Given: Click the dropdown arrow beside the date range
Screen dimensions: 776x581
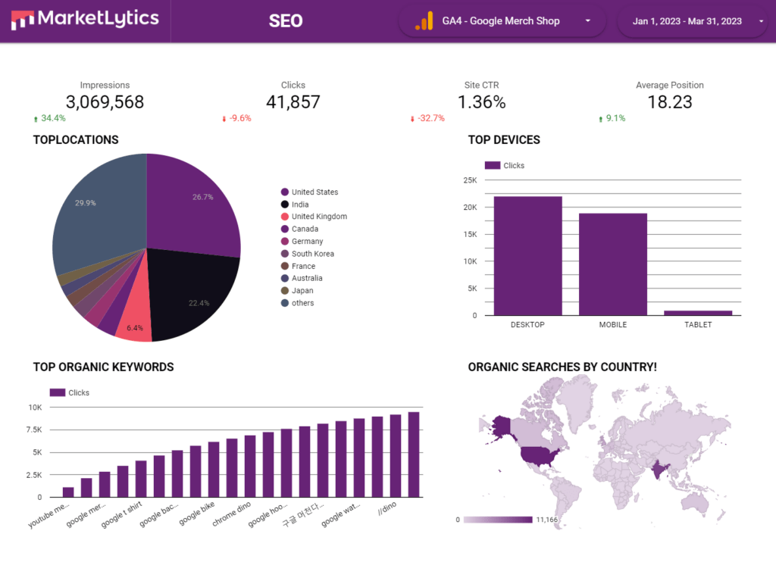Looking at the screenshot, I should (x=761, y=21).
